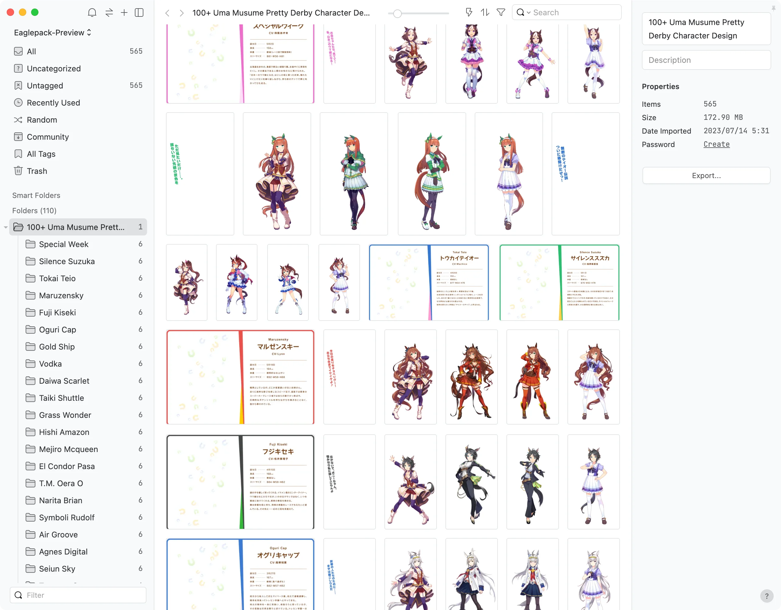Open the filter funnel icon
The width and height of the screenshot is (781, 610).
(x=501, y=13)
